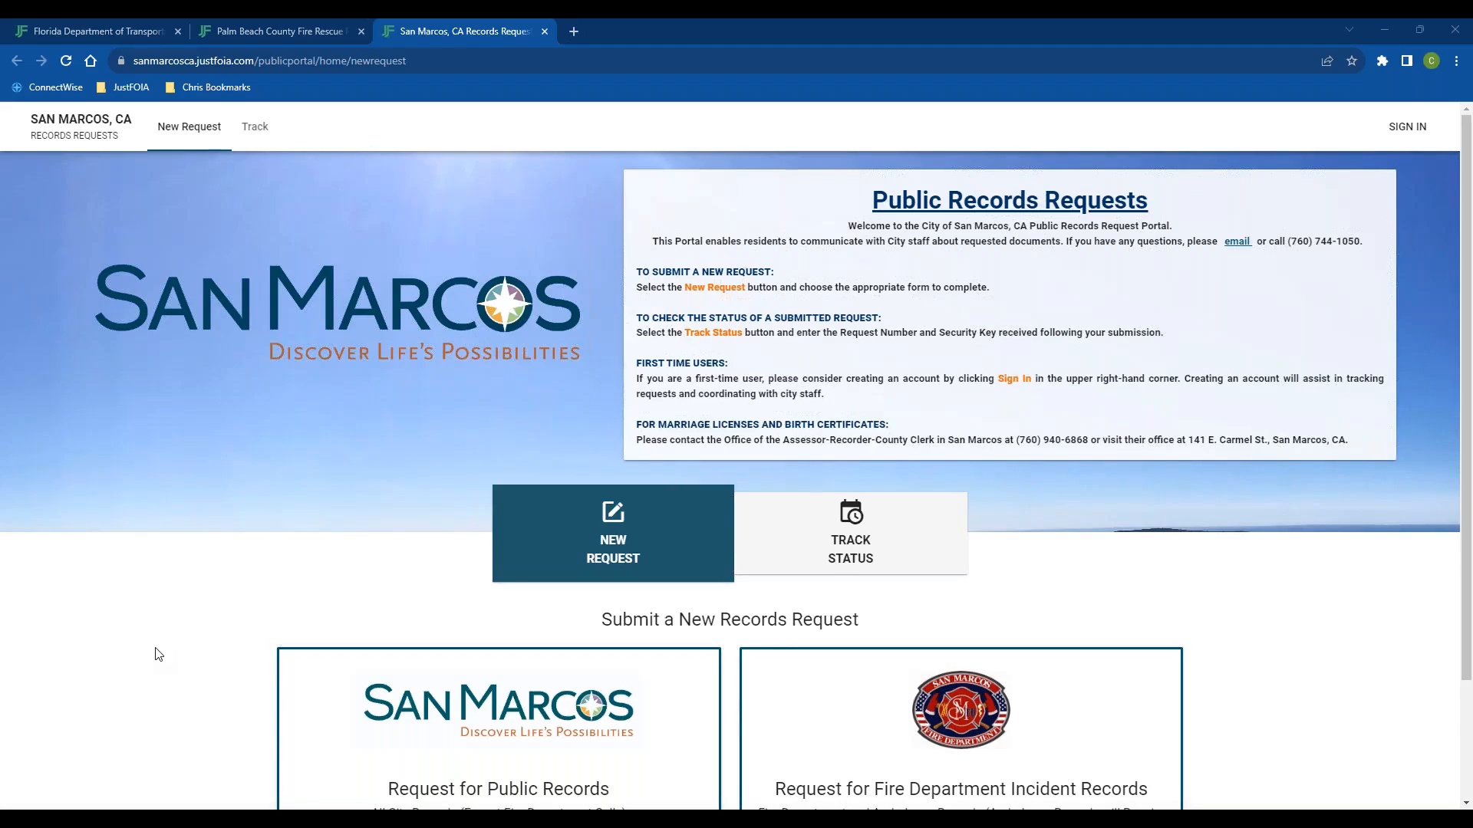Click the share page icon in address bar
The width and height of the screenshot is (1473, 828).
(1327, 61)
